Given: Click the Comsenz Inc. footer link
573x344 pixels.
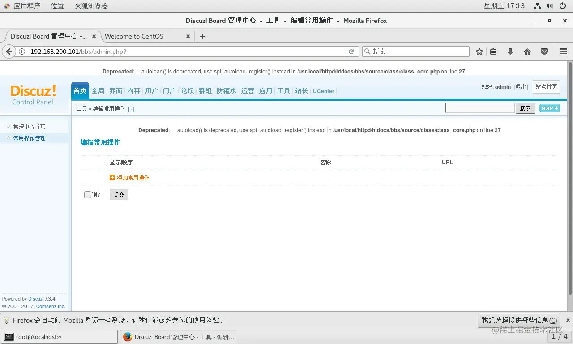Looking at the screenshot, I should click(51, 306).
